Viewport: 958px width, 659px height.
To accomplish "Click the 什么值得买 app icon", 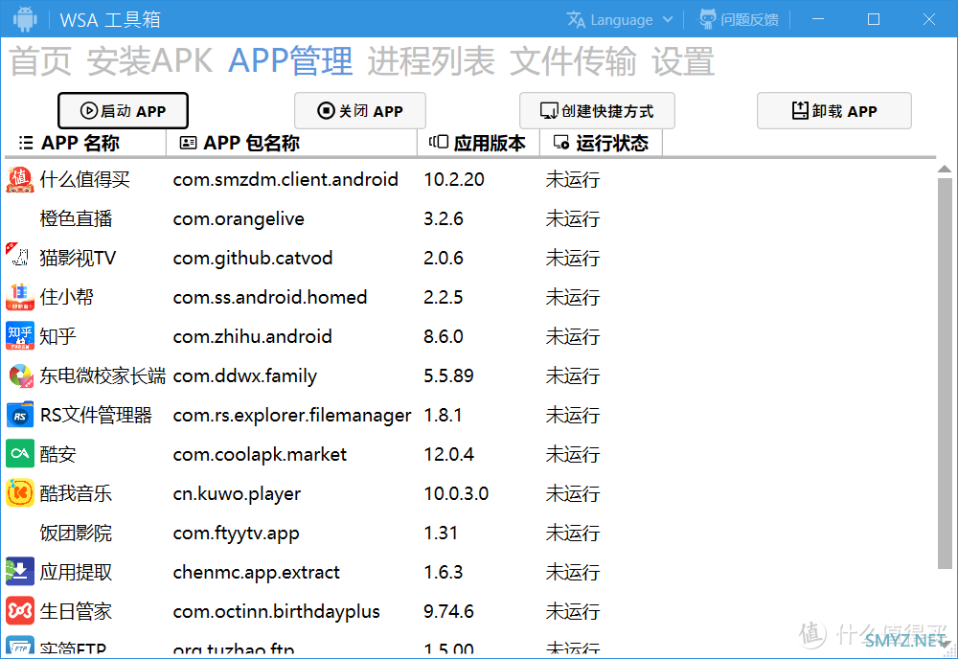I will [x=20, y=179].
